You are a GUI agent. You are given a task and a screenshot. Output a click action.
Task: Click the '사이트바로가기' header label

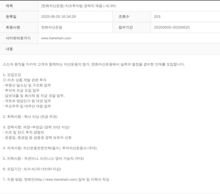(18, 38)
